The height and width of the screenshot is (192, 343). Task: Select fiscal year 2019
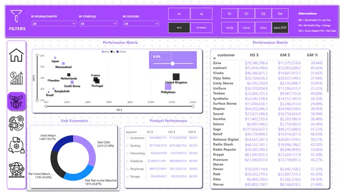tap(229, 28)
